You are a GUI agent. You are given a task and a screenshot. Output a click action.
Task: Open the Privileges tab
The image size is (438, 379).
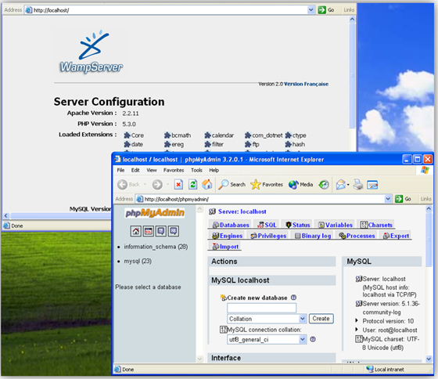(x=268, y=236)
